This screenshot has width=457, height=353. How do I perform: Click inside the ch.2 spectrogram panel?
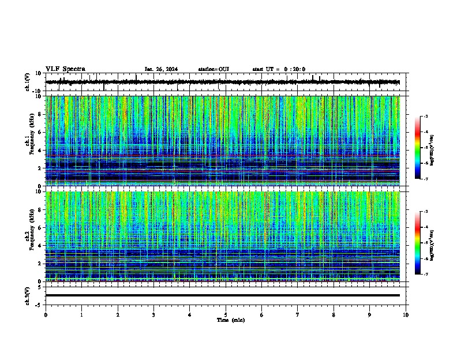pos(223,236)
